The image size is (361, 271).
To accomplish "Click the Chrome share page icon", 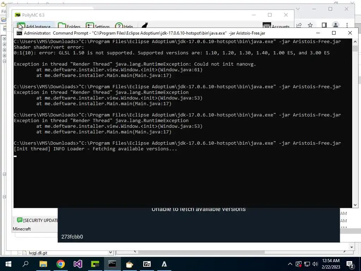I will (299, 25).
